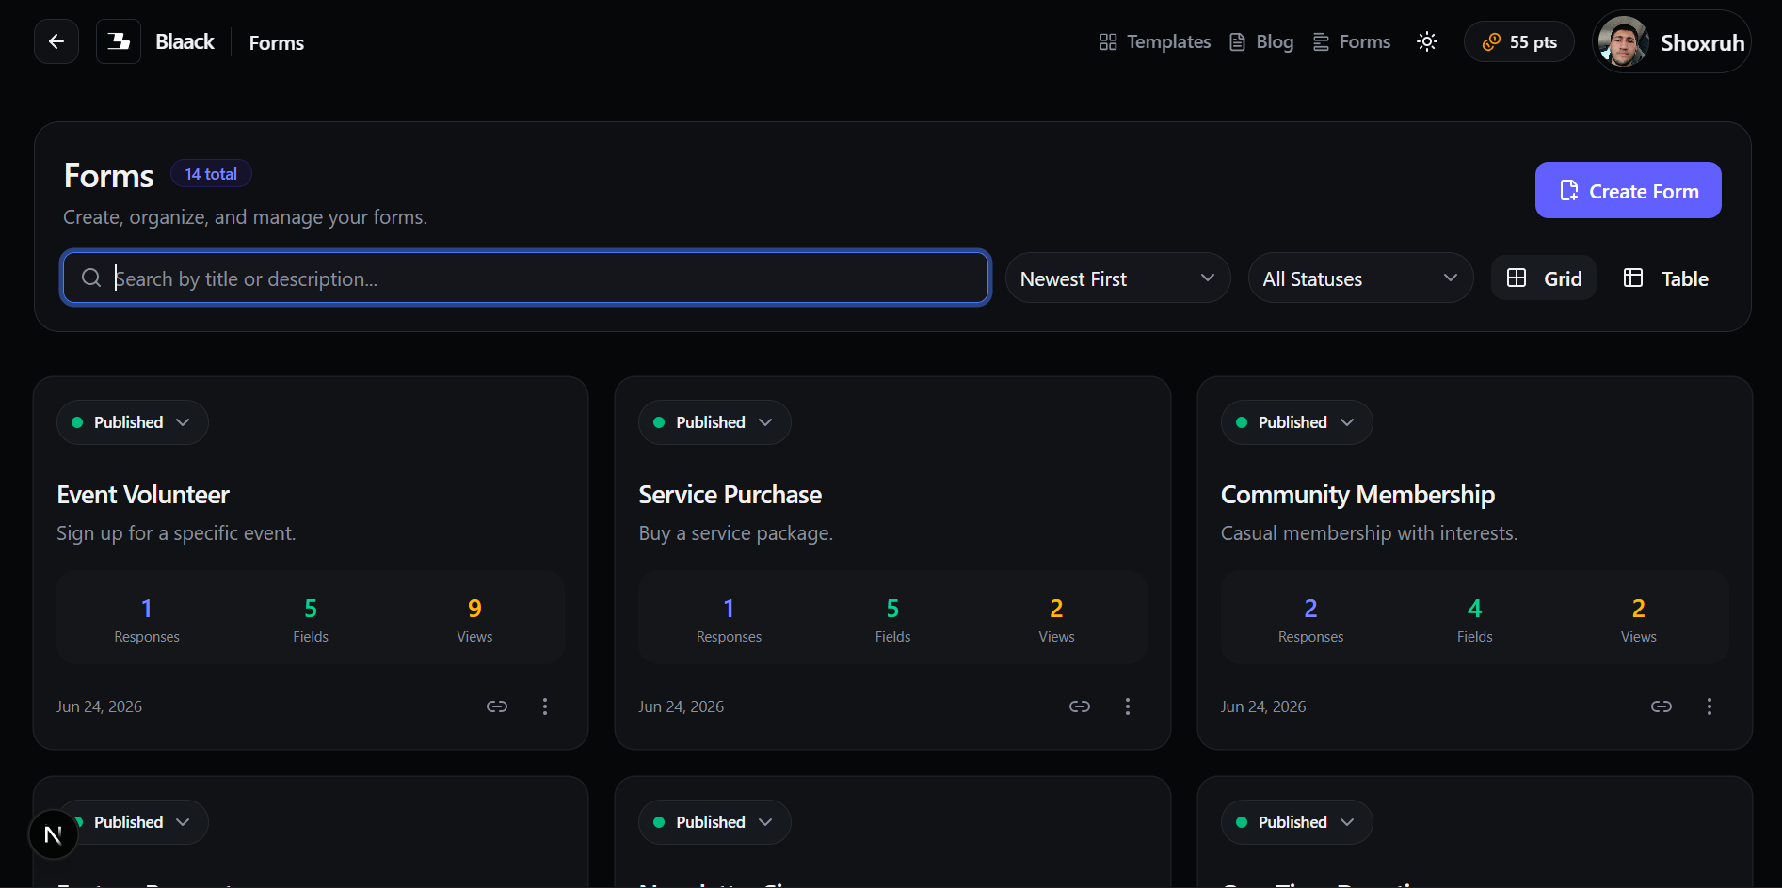This screenshot has height=888, width=1782.
Task: Click "Sign up for a specific event." description
Action: click(x=176, y=533)
